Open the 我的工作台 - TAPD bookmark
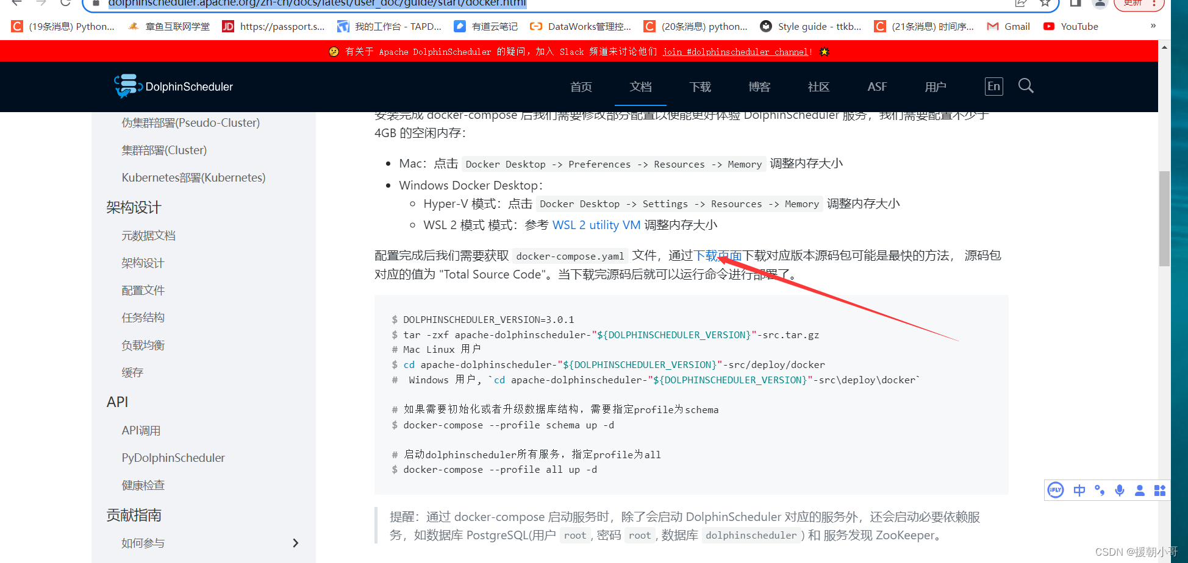 coord(389,26)
